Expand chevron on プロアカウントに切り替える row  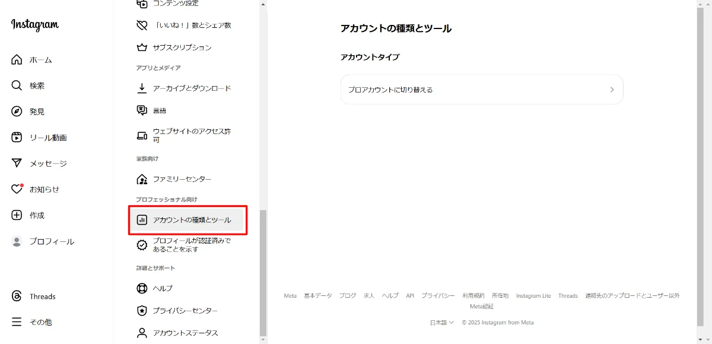[x=612, y=90]
